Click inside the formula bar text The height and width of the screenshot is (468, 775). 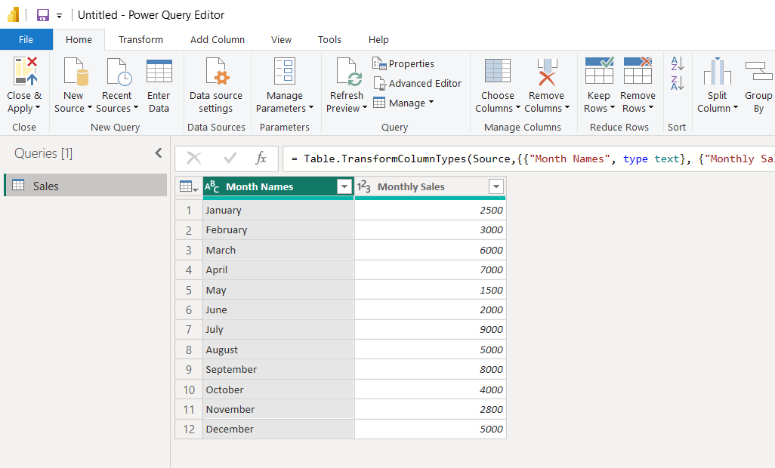pyautogui.click(x=529, y=159)
